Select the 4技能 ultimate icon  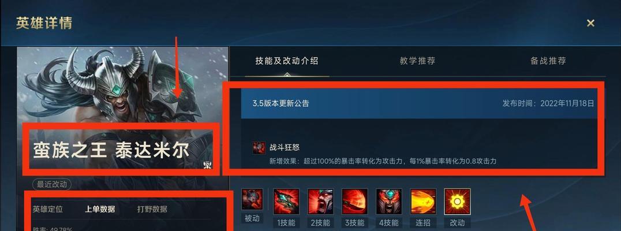click(389, 202)
